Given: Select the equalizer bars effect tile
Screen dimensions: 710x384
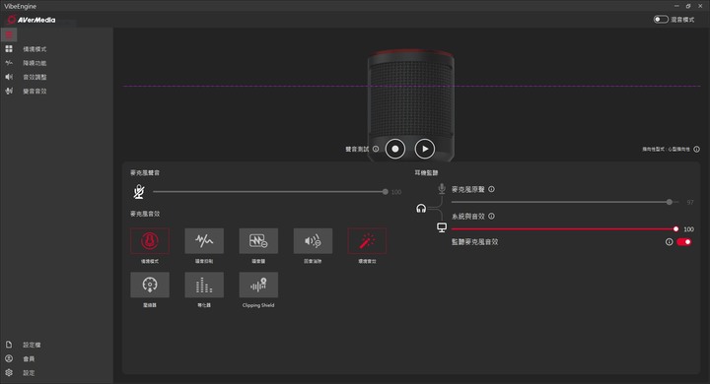Looking at the screenshot, I should coord(204,285).
